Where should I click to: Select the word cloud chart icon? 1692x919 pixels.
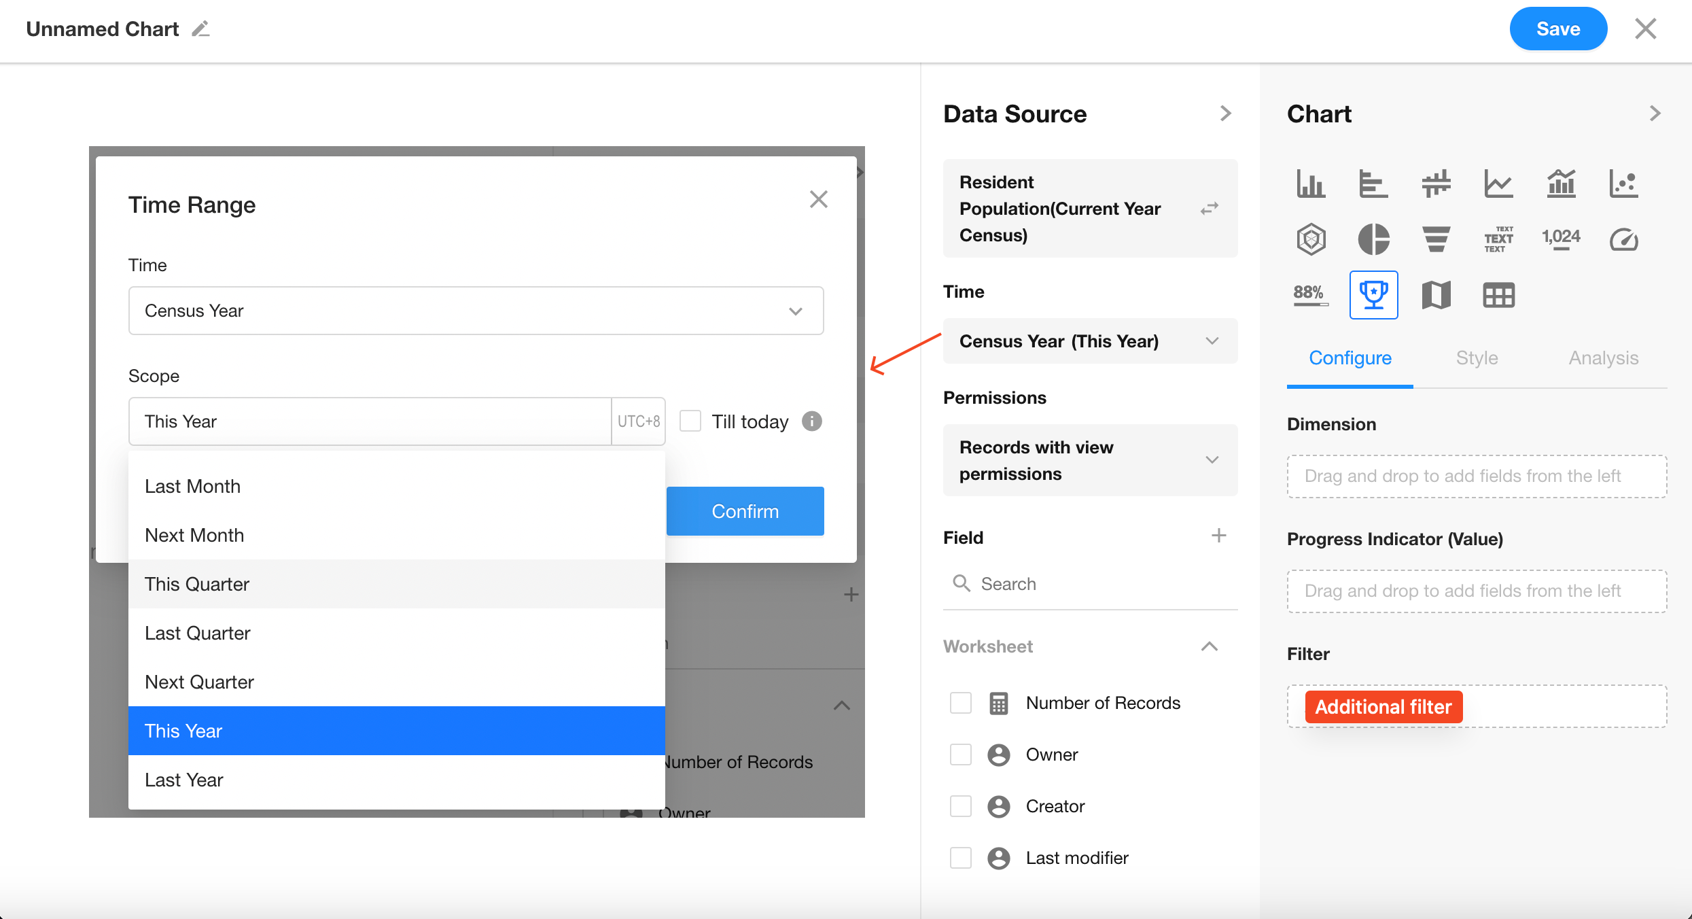pos(1498,239)
